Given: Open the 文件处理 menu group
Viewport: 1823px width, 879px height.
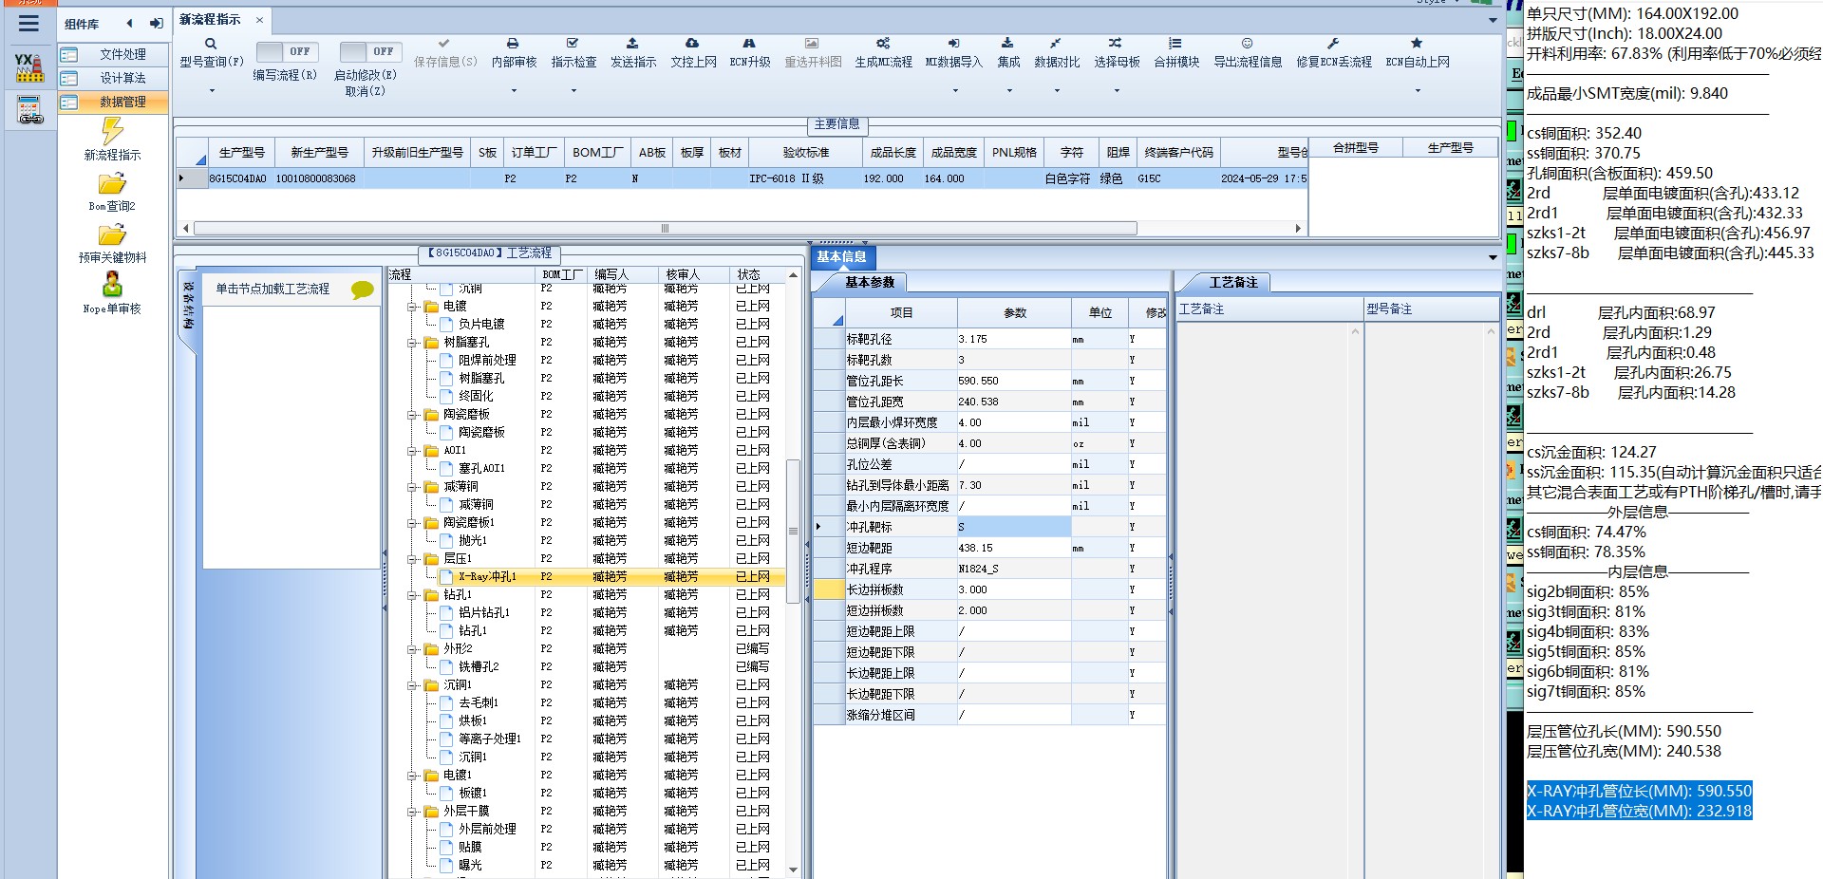Looking at the screenshot, I should 113,55.
